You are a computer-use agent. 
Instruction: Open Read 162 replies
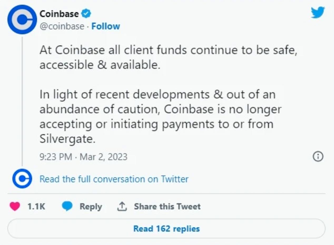166,229
